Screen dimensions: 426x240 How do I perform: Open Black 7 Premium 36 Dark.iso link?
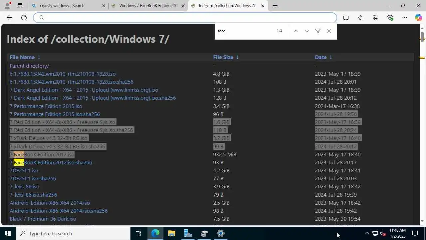(43, 219)
